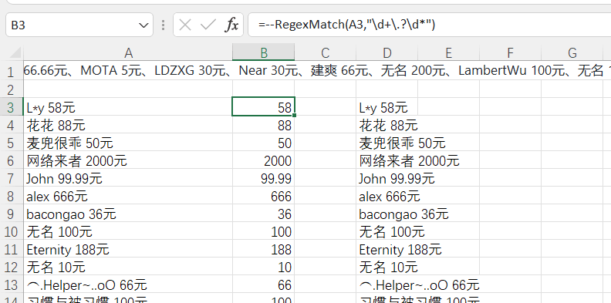Click cell B6 with value 2000
The height and width of the screenshot is (303, 611).
coord(263,160)
